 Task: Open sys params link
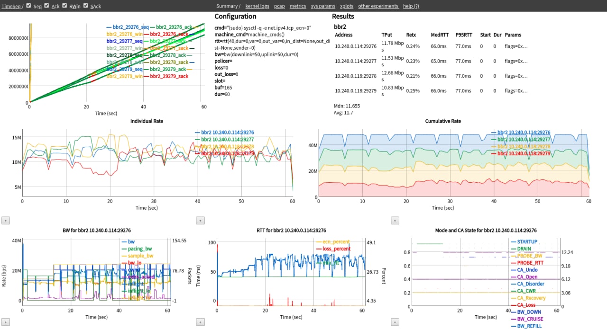pyautogui.click(x=323, y=6)
